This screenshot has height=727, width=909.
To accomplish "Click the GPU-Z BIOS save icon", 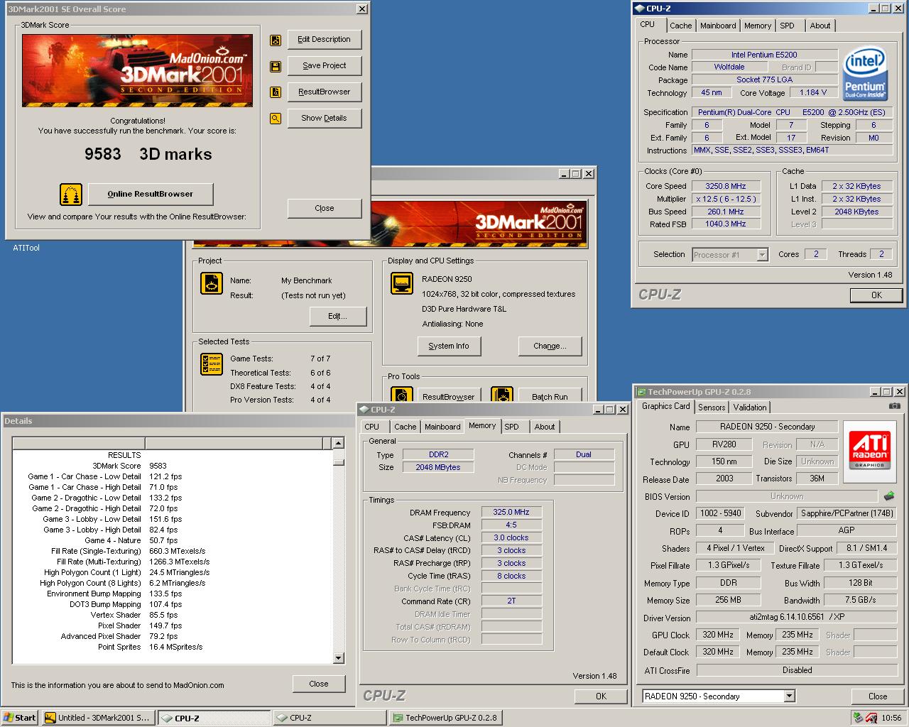I will [x=888, y=496].
